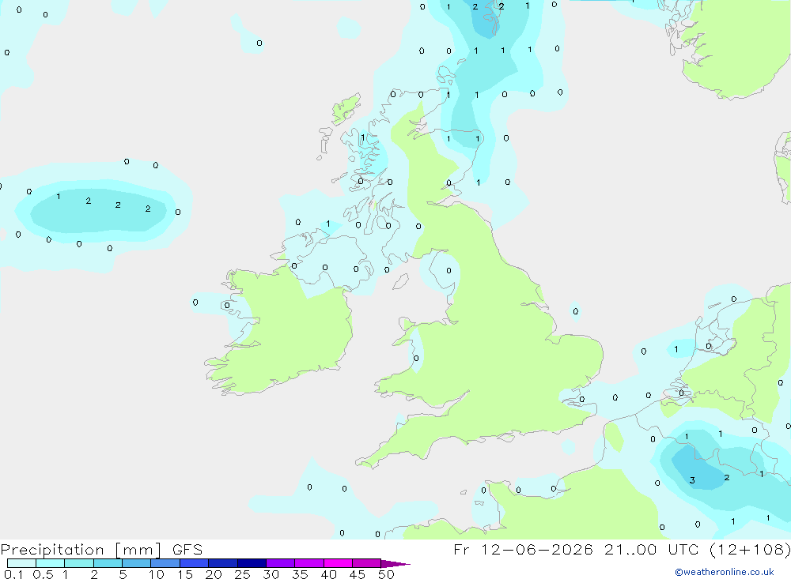The height and width of the screenshot is (579, 791).
Task: Pick the 5 to 10 mm legend swatch
Action: (137, 563)
